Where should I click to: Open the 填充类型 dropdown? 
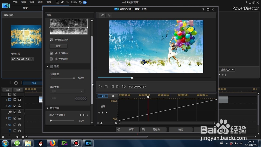pos(67,91)
